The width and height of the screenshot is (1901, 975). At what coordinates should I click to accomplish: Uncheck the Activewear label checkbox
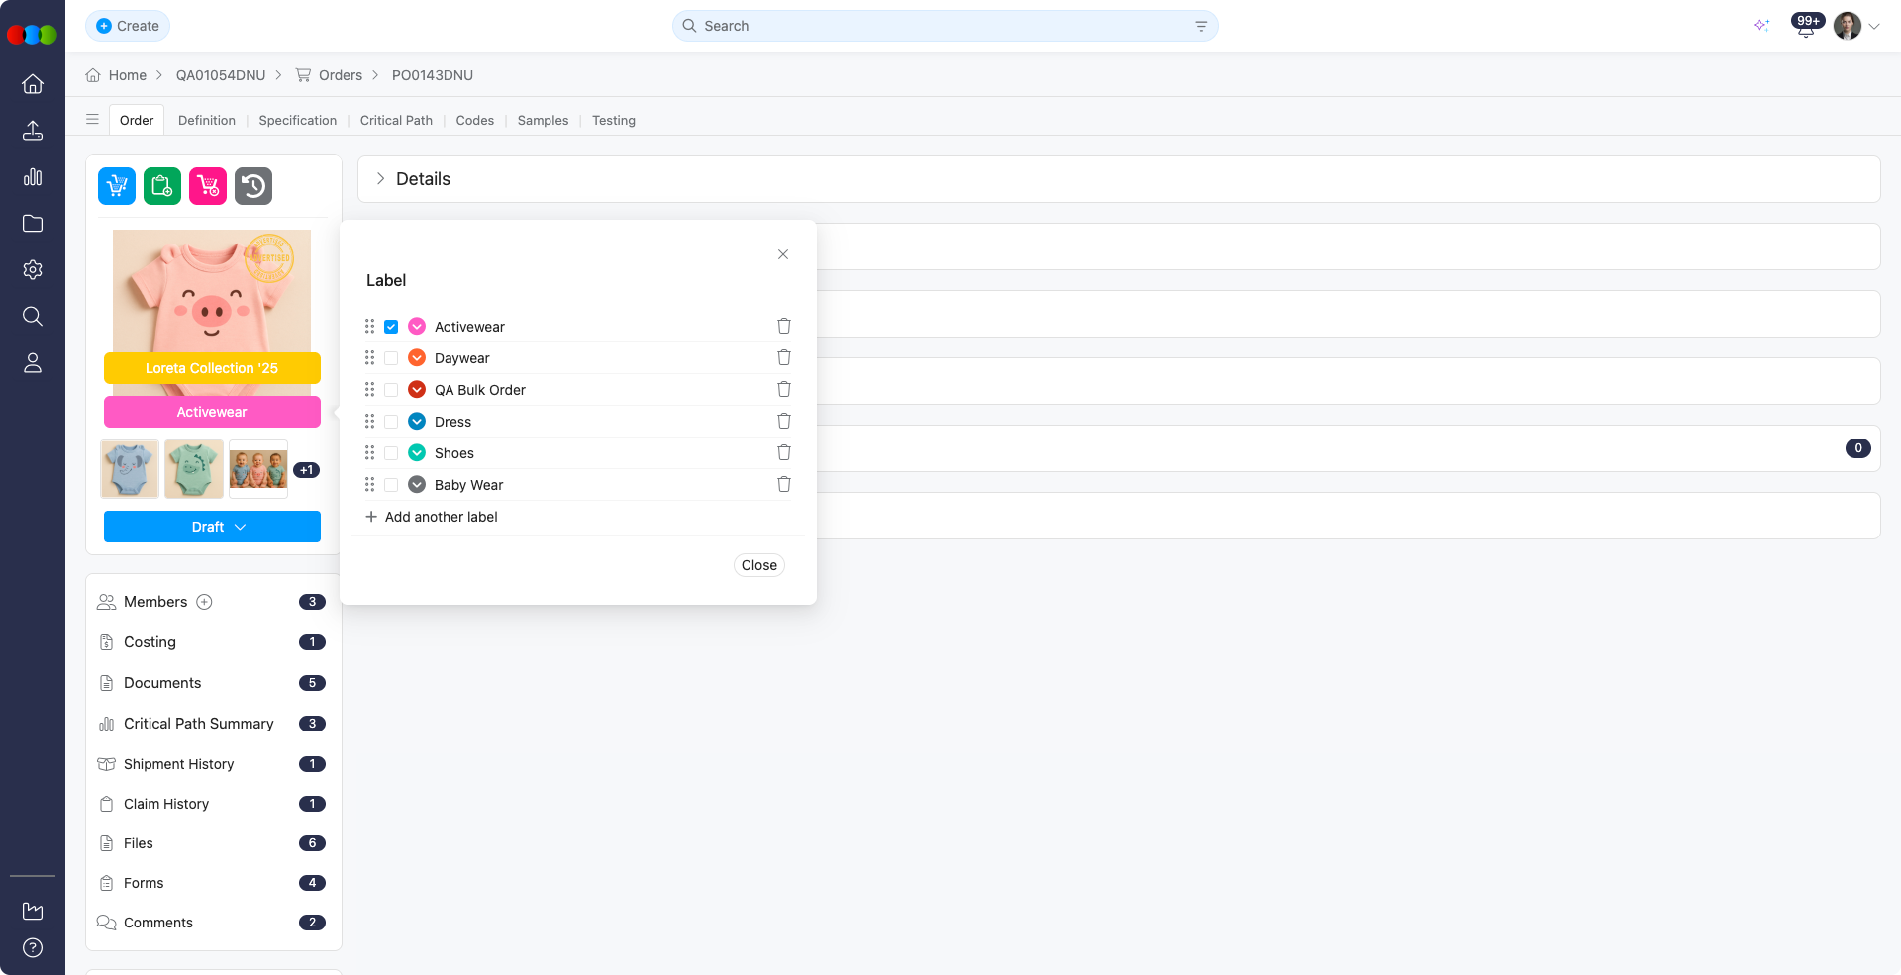pos(391,327)
